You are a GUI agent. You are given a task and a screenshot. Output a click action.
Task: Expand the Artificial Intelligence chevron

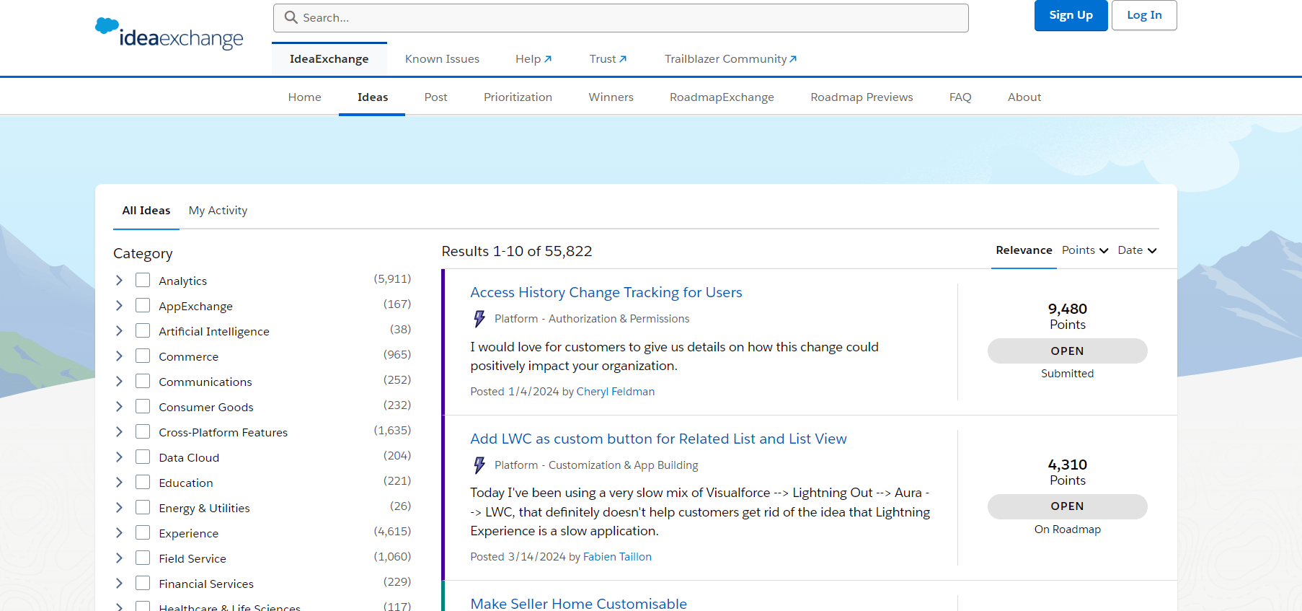tap(119, 330)
